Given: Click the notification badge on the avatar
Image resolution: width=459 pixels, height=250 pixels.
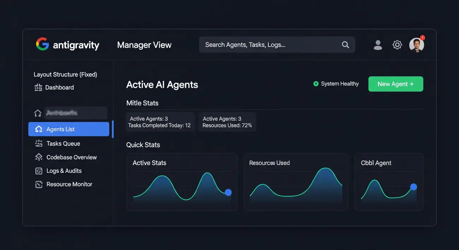Looking at the screenshot, I should point(422,37).
